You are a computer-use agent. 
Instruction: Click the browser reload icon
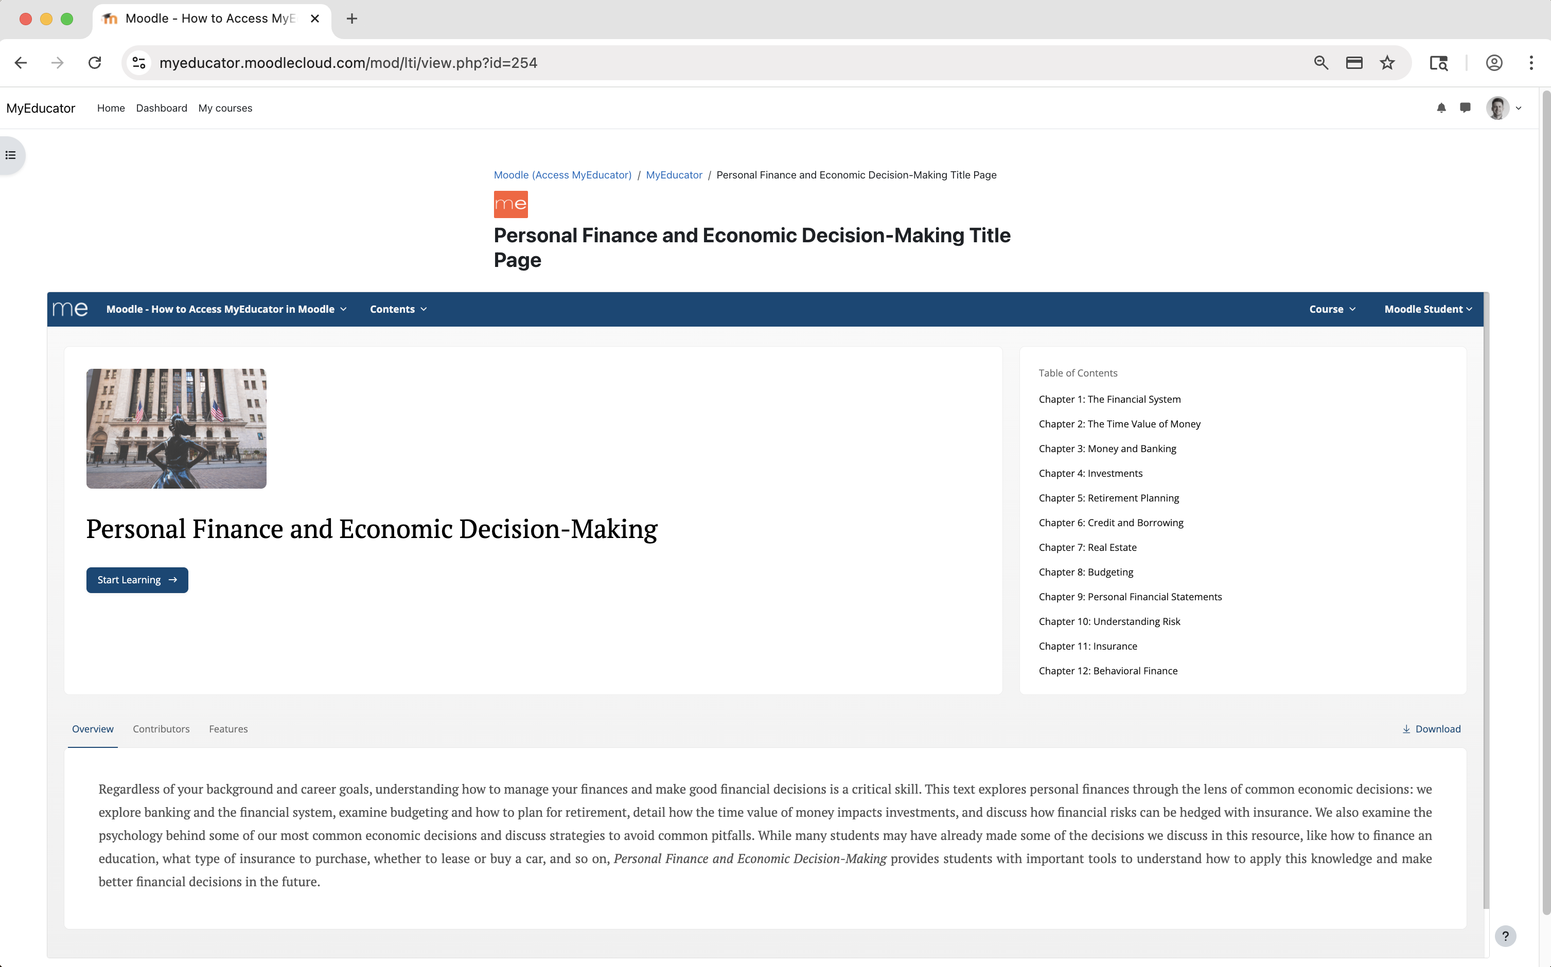click(x=95, y=63)
